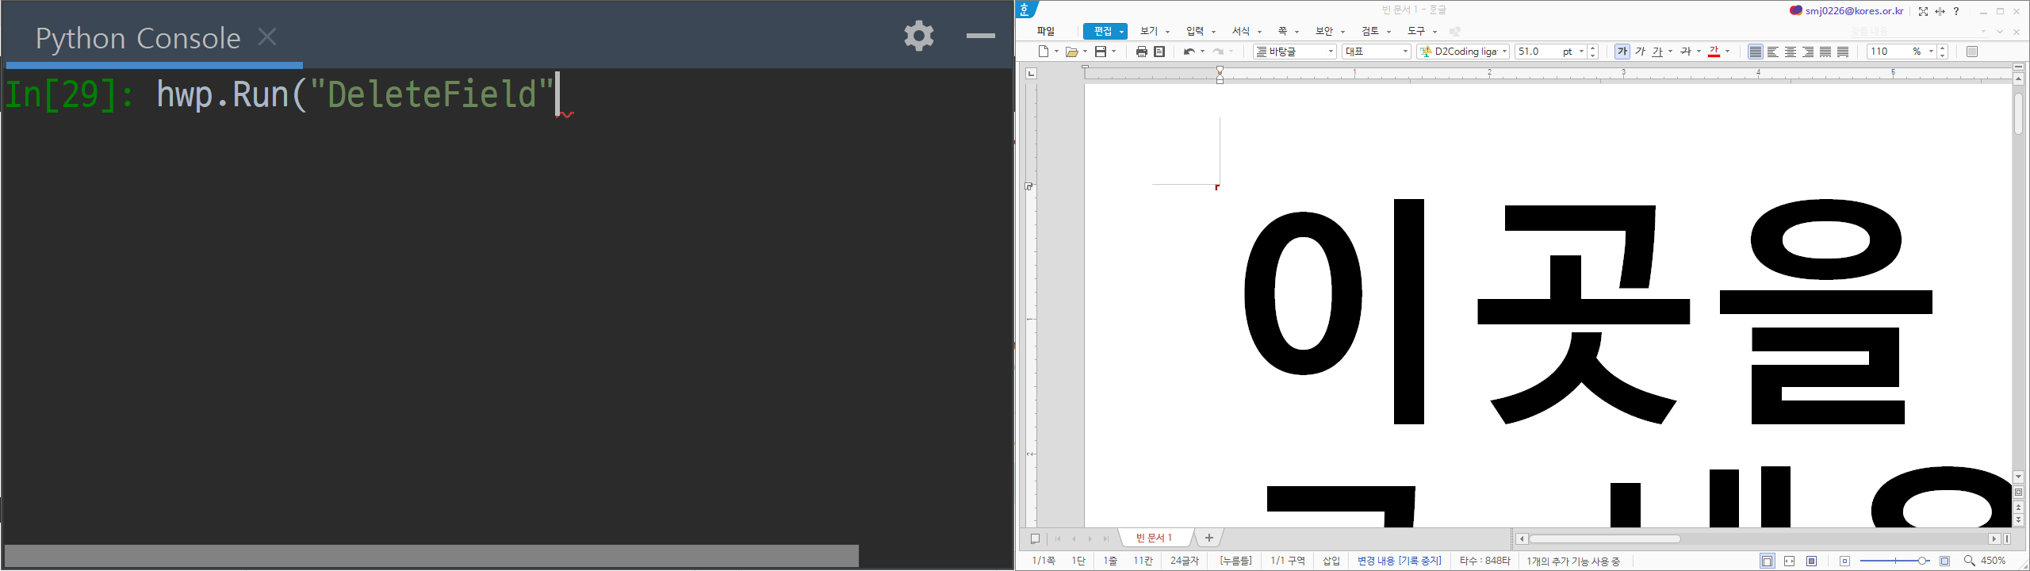The image size is (2030, 571).
Task: Undo the last action
Action: point(1189,52)
